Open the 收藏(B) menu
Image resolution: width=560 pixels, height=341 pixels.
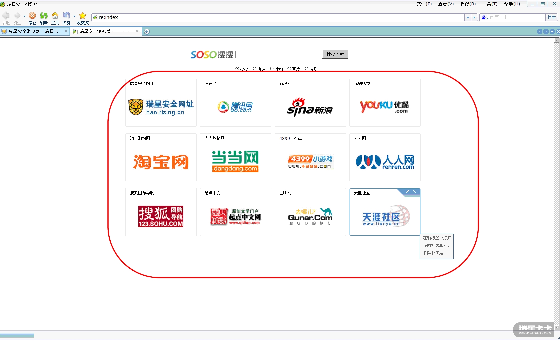click(x=468, y=4)
